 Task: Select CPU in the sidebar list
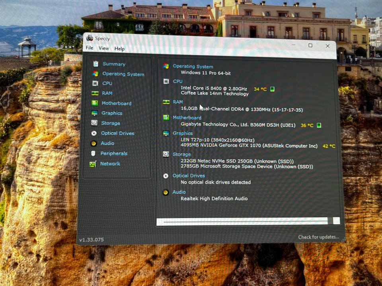[x=107, y=83]
